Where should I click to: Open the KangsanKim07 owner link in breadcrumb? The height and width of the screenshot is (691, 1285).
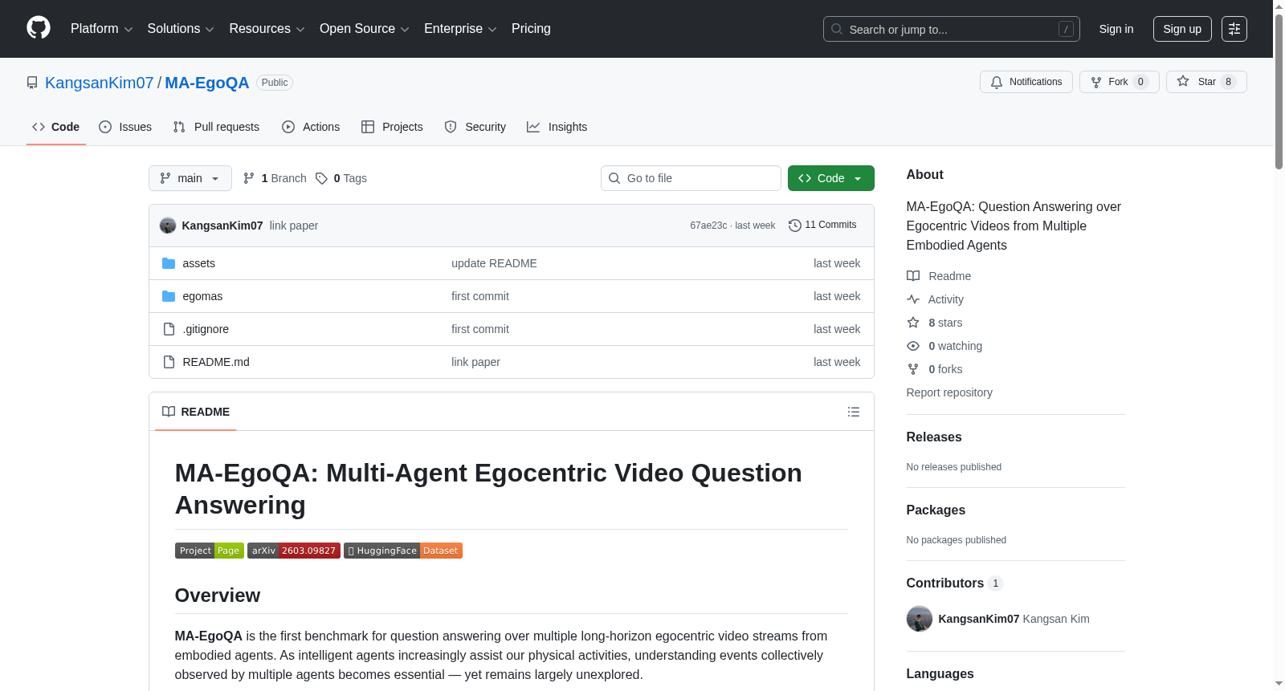[100, 83]
